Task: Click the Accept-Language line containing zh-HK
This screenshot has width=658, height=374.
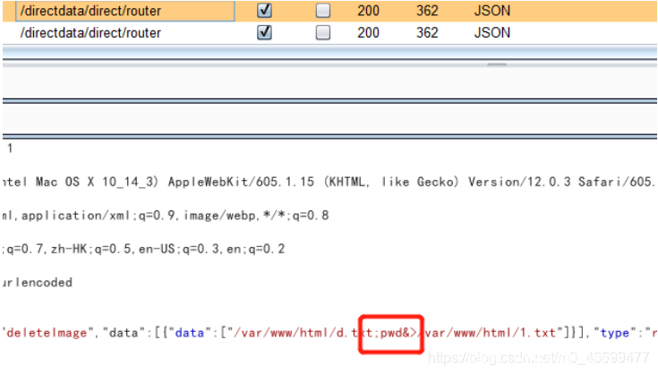Action: [143, 249]
